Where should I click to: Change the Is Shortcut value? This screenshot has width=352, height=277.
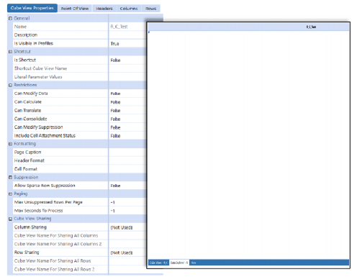(x=127, y=60)
